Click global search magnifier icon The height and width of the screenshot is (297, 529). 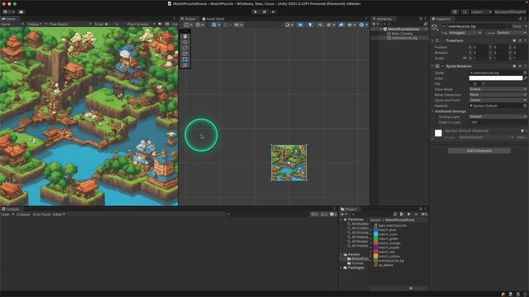click(x=465, y=12)
